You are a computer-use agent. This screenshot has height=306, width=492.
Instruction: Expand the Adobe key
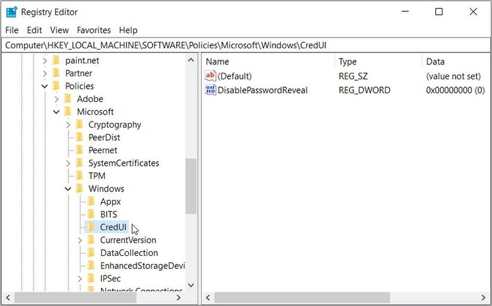(x=57, y=99)
